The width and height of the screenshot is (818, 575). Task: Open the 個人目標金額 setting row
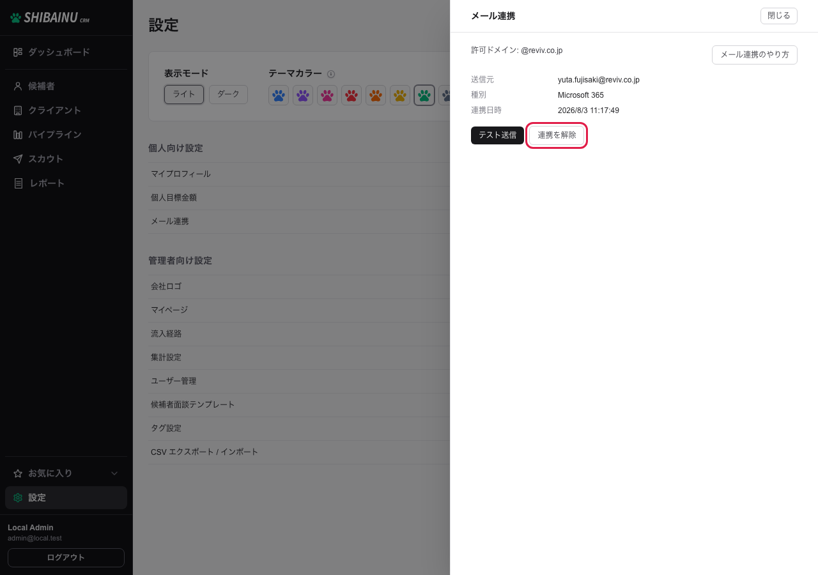299,198
